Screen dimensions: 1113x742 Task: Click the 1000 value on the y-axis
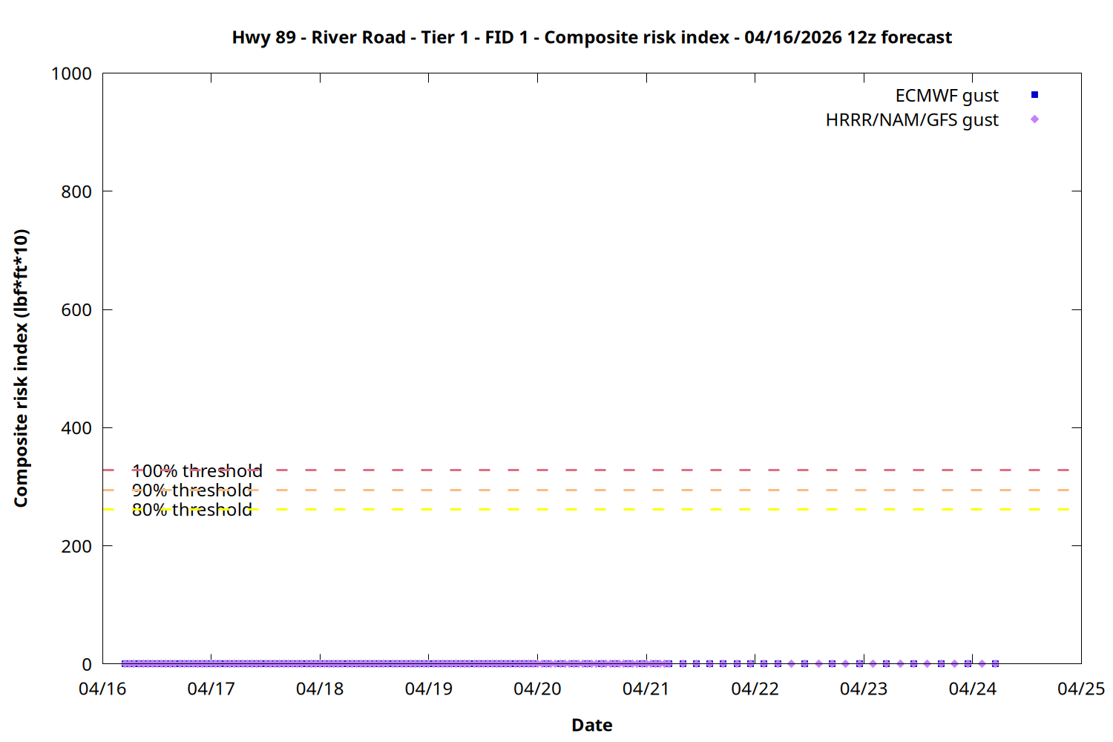pyautogui.click(x=71, y=73)
